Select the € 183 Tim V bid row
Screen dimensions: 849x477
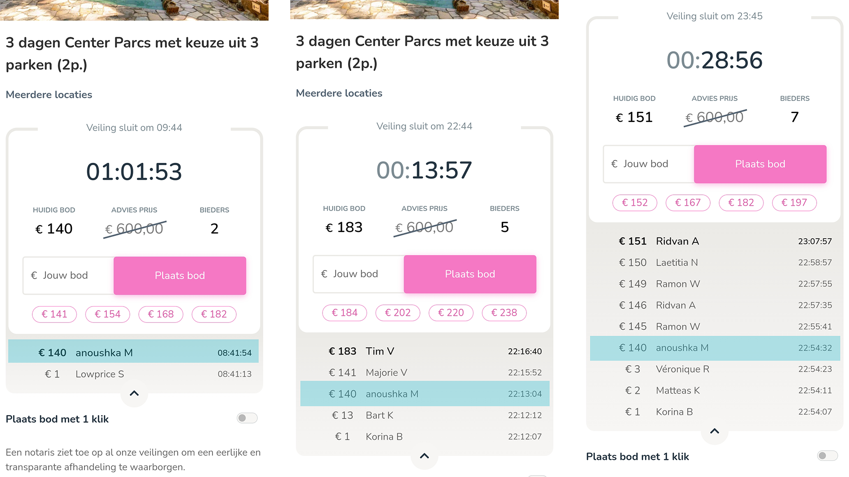(x=424, y=351)
